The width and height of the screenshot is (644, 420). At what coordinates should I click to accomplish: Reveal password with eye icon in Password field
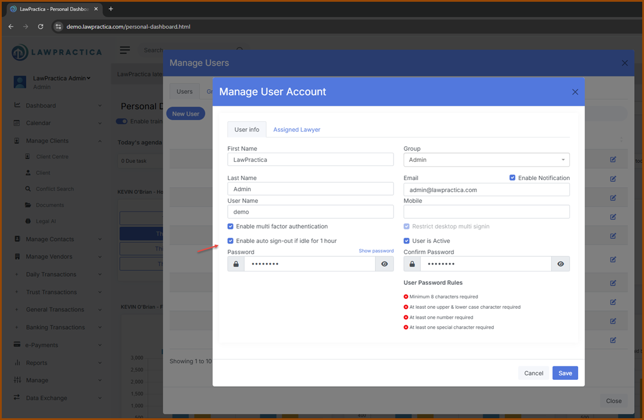click(x=384, y=264)
